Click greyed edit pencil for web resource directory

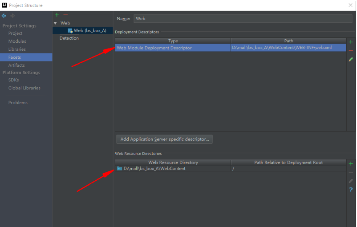click(351, 181)
